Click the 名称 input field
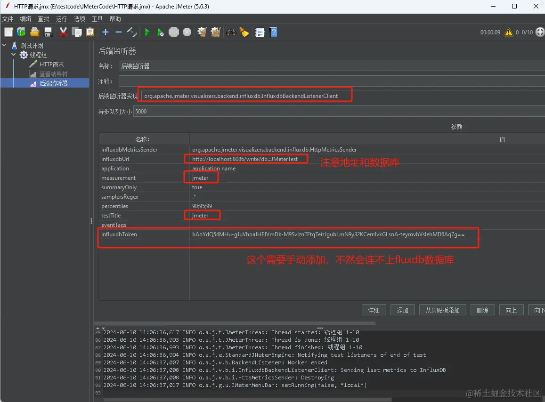Viewport: 545px width, 402px height. (332, 66)
